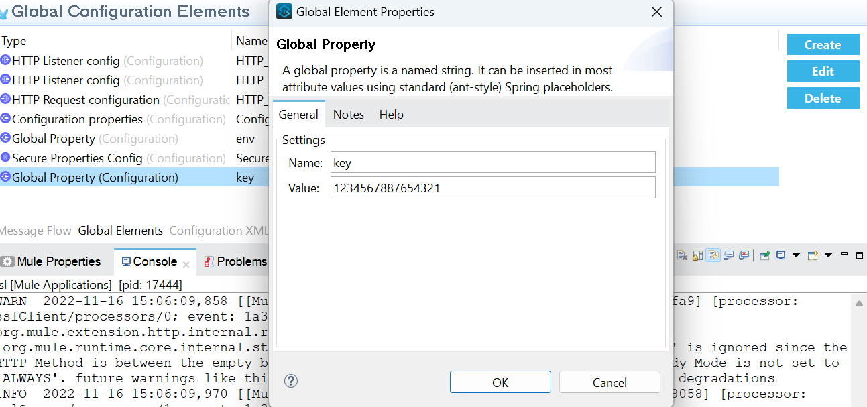This screenshot has height=407, width=867.
Task: Open the Configuration XML tab
Action: [219, 231]
